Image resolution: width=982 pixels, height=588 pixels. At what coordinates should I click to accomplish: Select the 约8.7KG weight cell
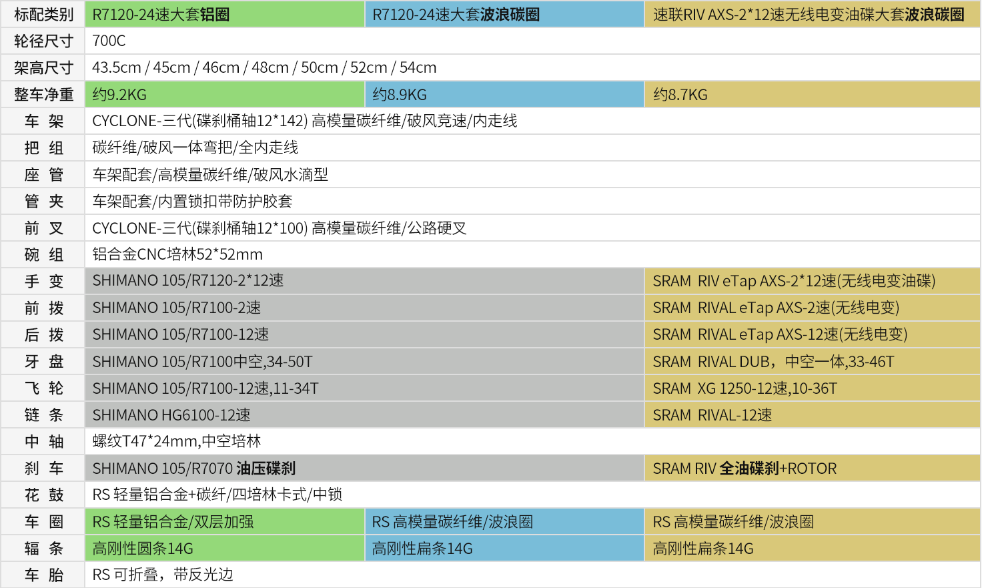811,95
